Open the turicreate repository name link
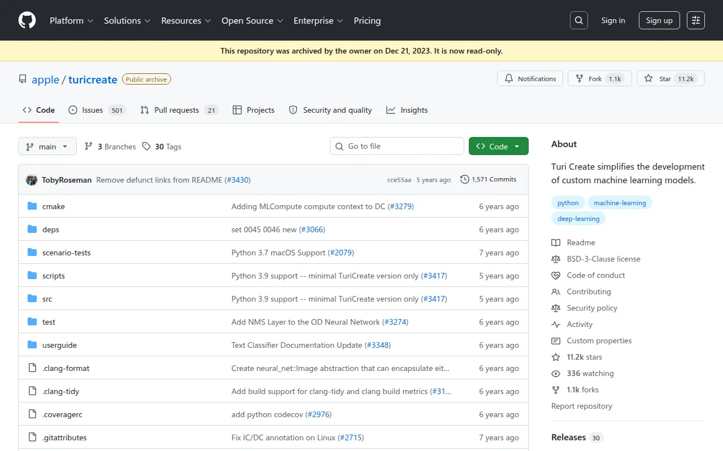This screenshot has width=723, height=451. tap(93, 79)
